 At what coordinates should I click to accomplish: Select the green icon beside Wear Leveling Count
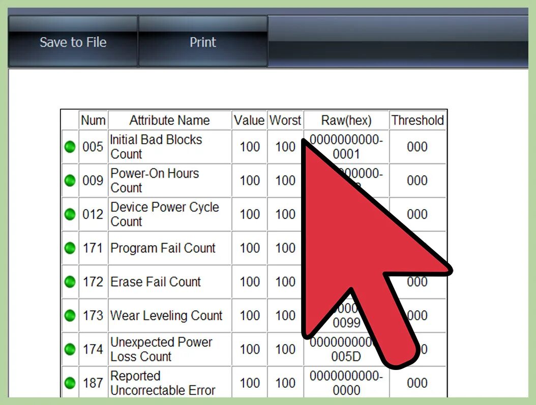point(70,316)
